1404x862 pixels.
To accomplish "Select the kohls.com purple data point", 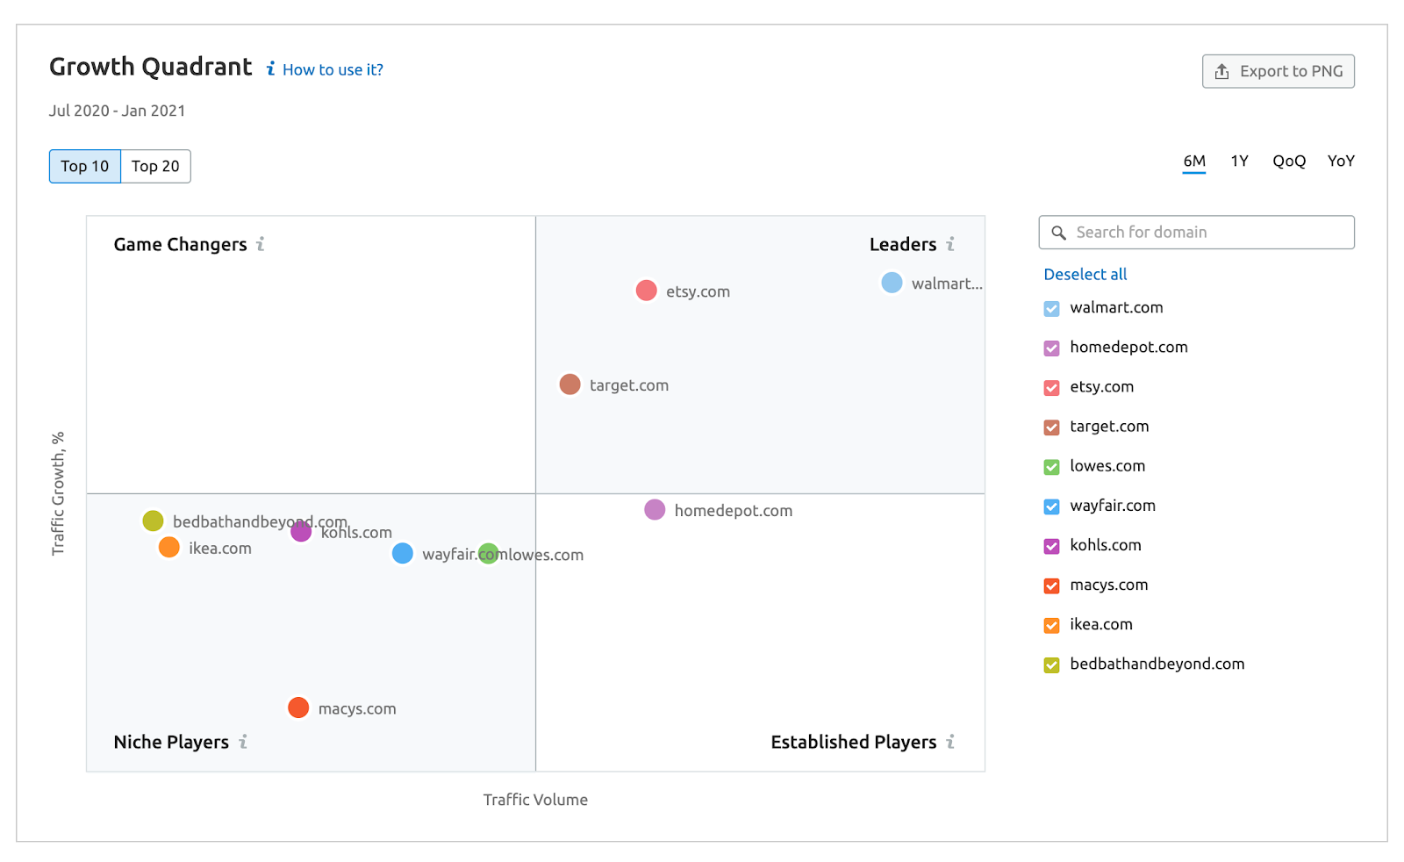I will coord(301,531).
